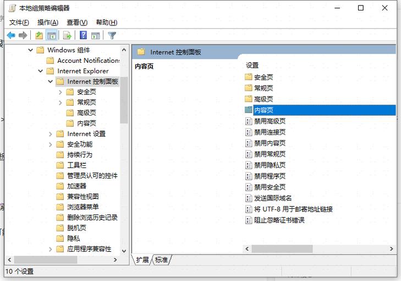Image resolution: width=401 pixels, height=281 pixels.
Task: Expand the 安全功能 tree node
Action: [x=51, y=144]
